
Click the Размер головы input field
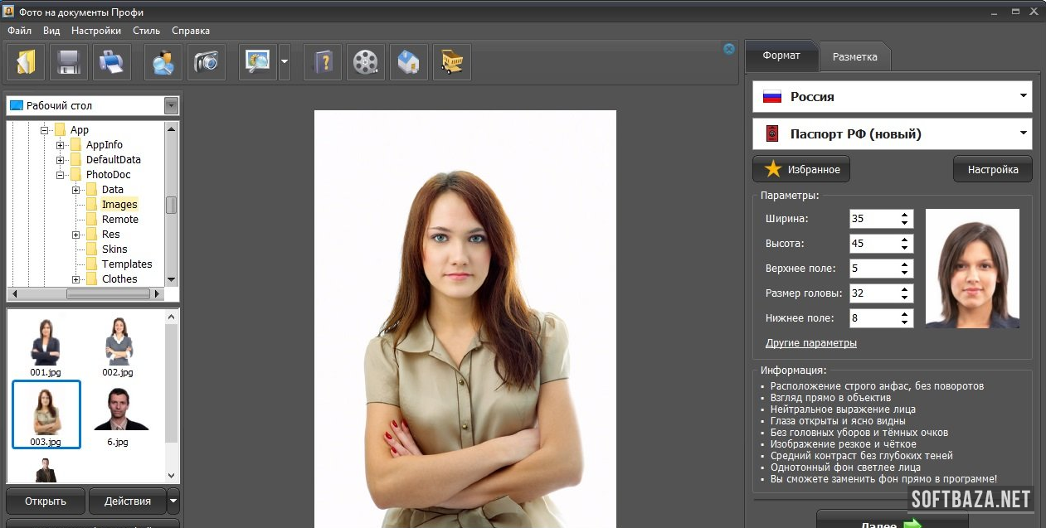pos(872,293)
